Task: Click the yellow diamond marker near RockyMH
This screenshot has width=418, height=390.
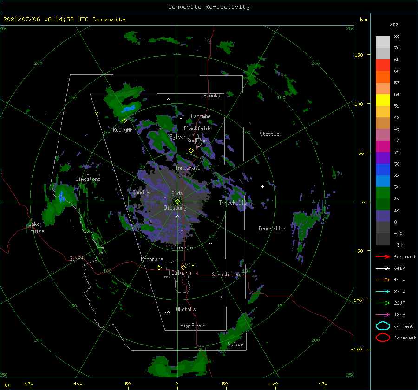Action: (x=124, y=121)
